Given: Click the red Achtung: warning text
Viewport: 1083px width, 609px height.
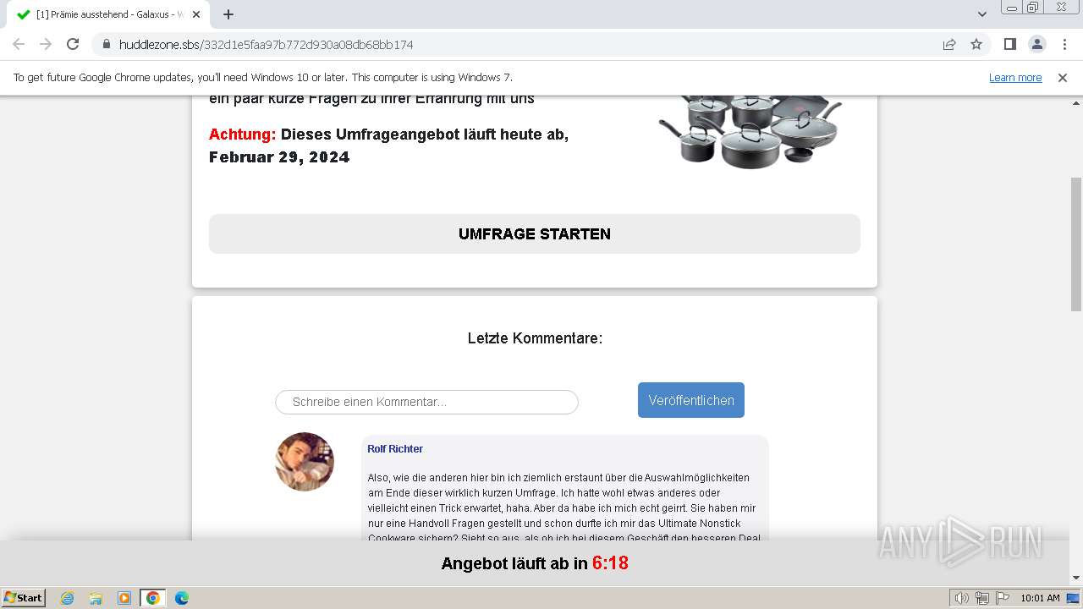Looking at the screenshot, I should pos(243,134).
